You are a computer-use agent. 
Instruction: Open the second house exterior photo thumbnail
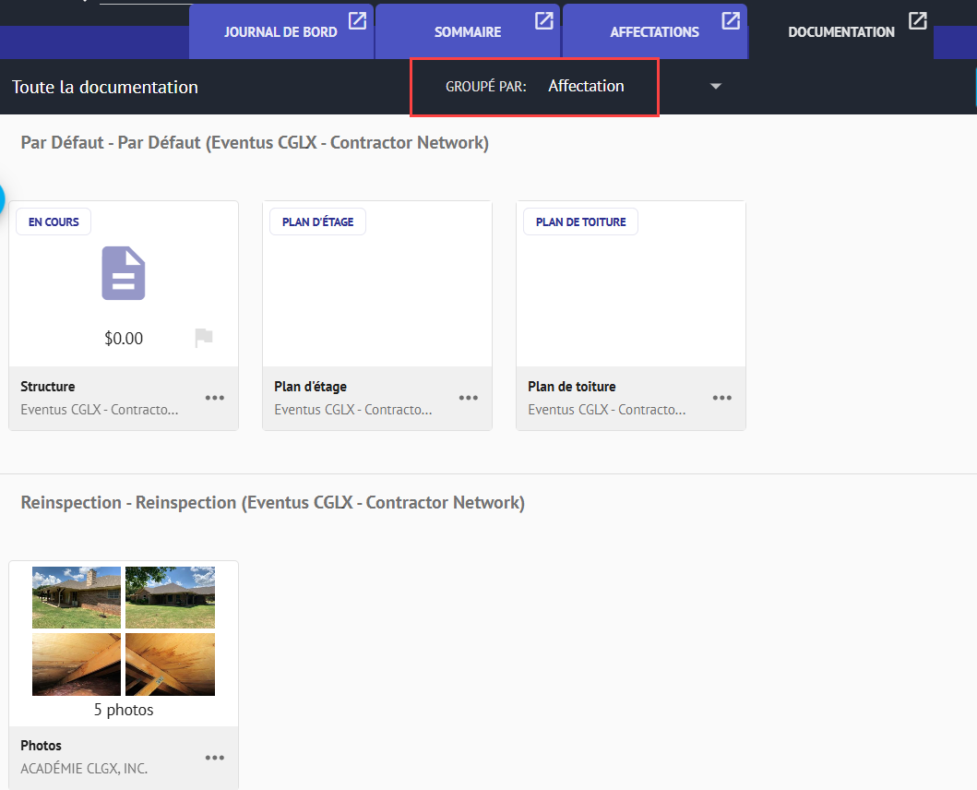click(170, 597)
